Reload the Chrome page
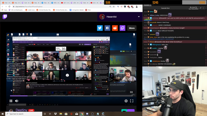Viewport: 207px width, 116px height. pyautogui.click(x=9, y=6)
